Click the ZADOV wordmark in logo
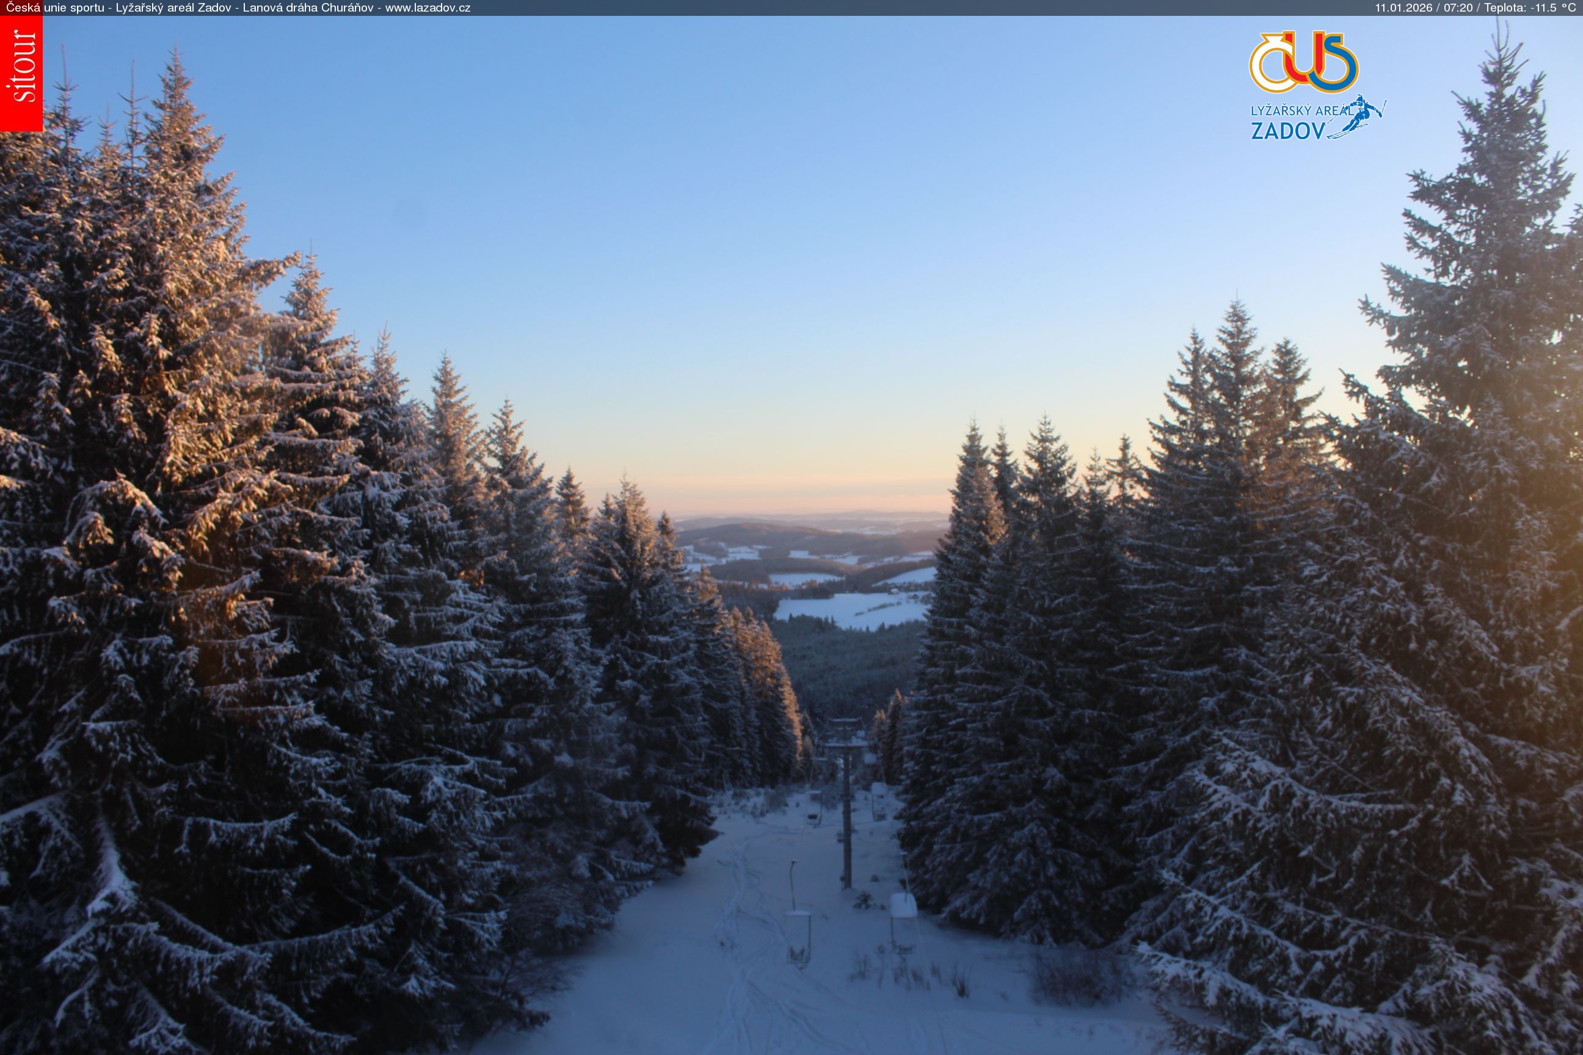The width and height of the screenshot is (1583, 1055). [1287, 131]
